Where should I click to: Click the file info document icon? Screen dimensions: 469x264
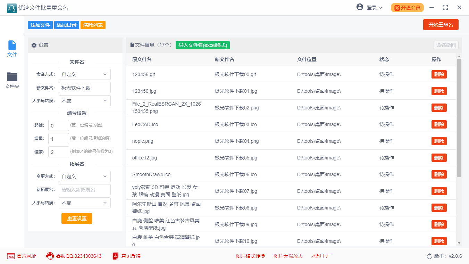pos(132,45)
